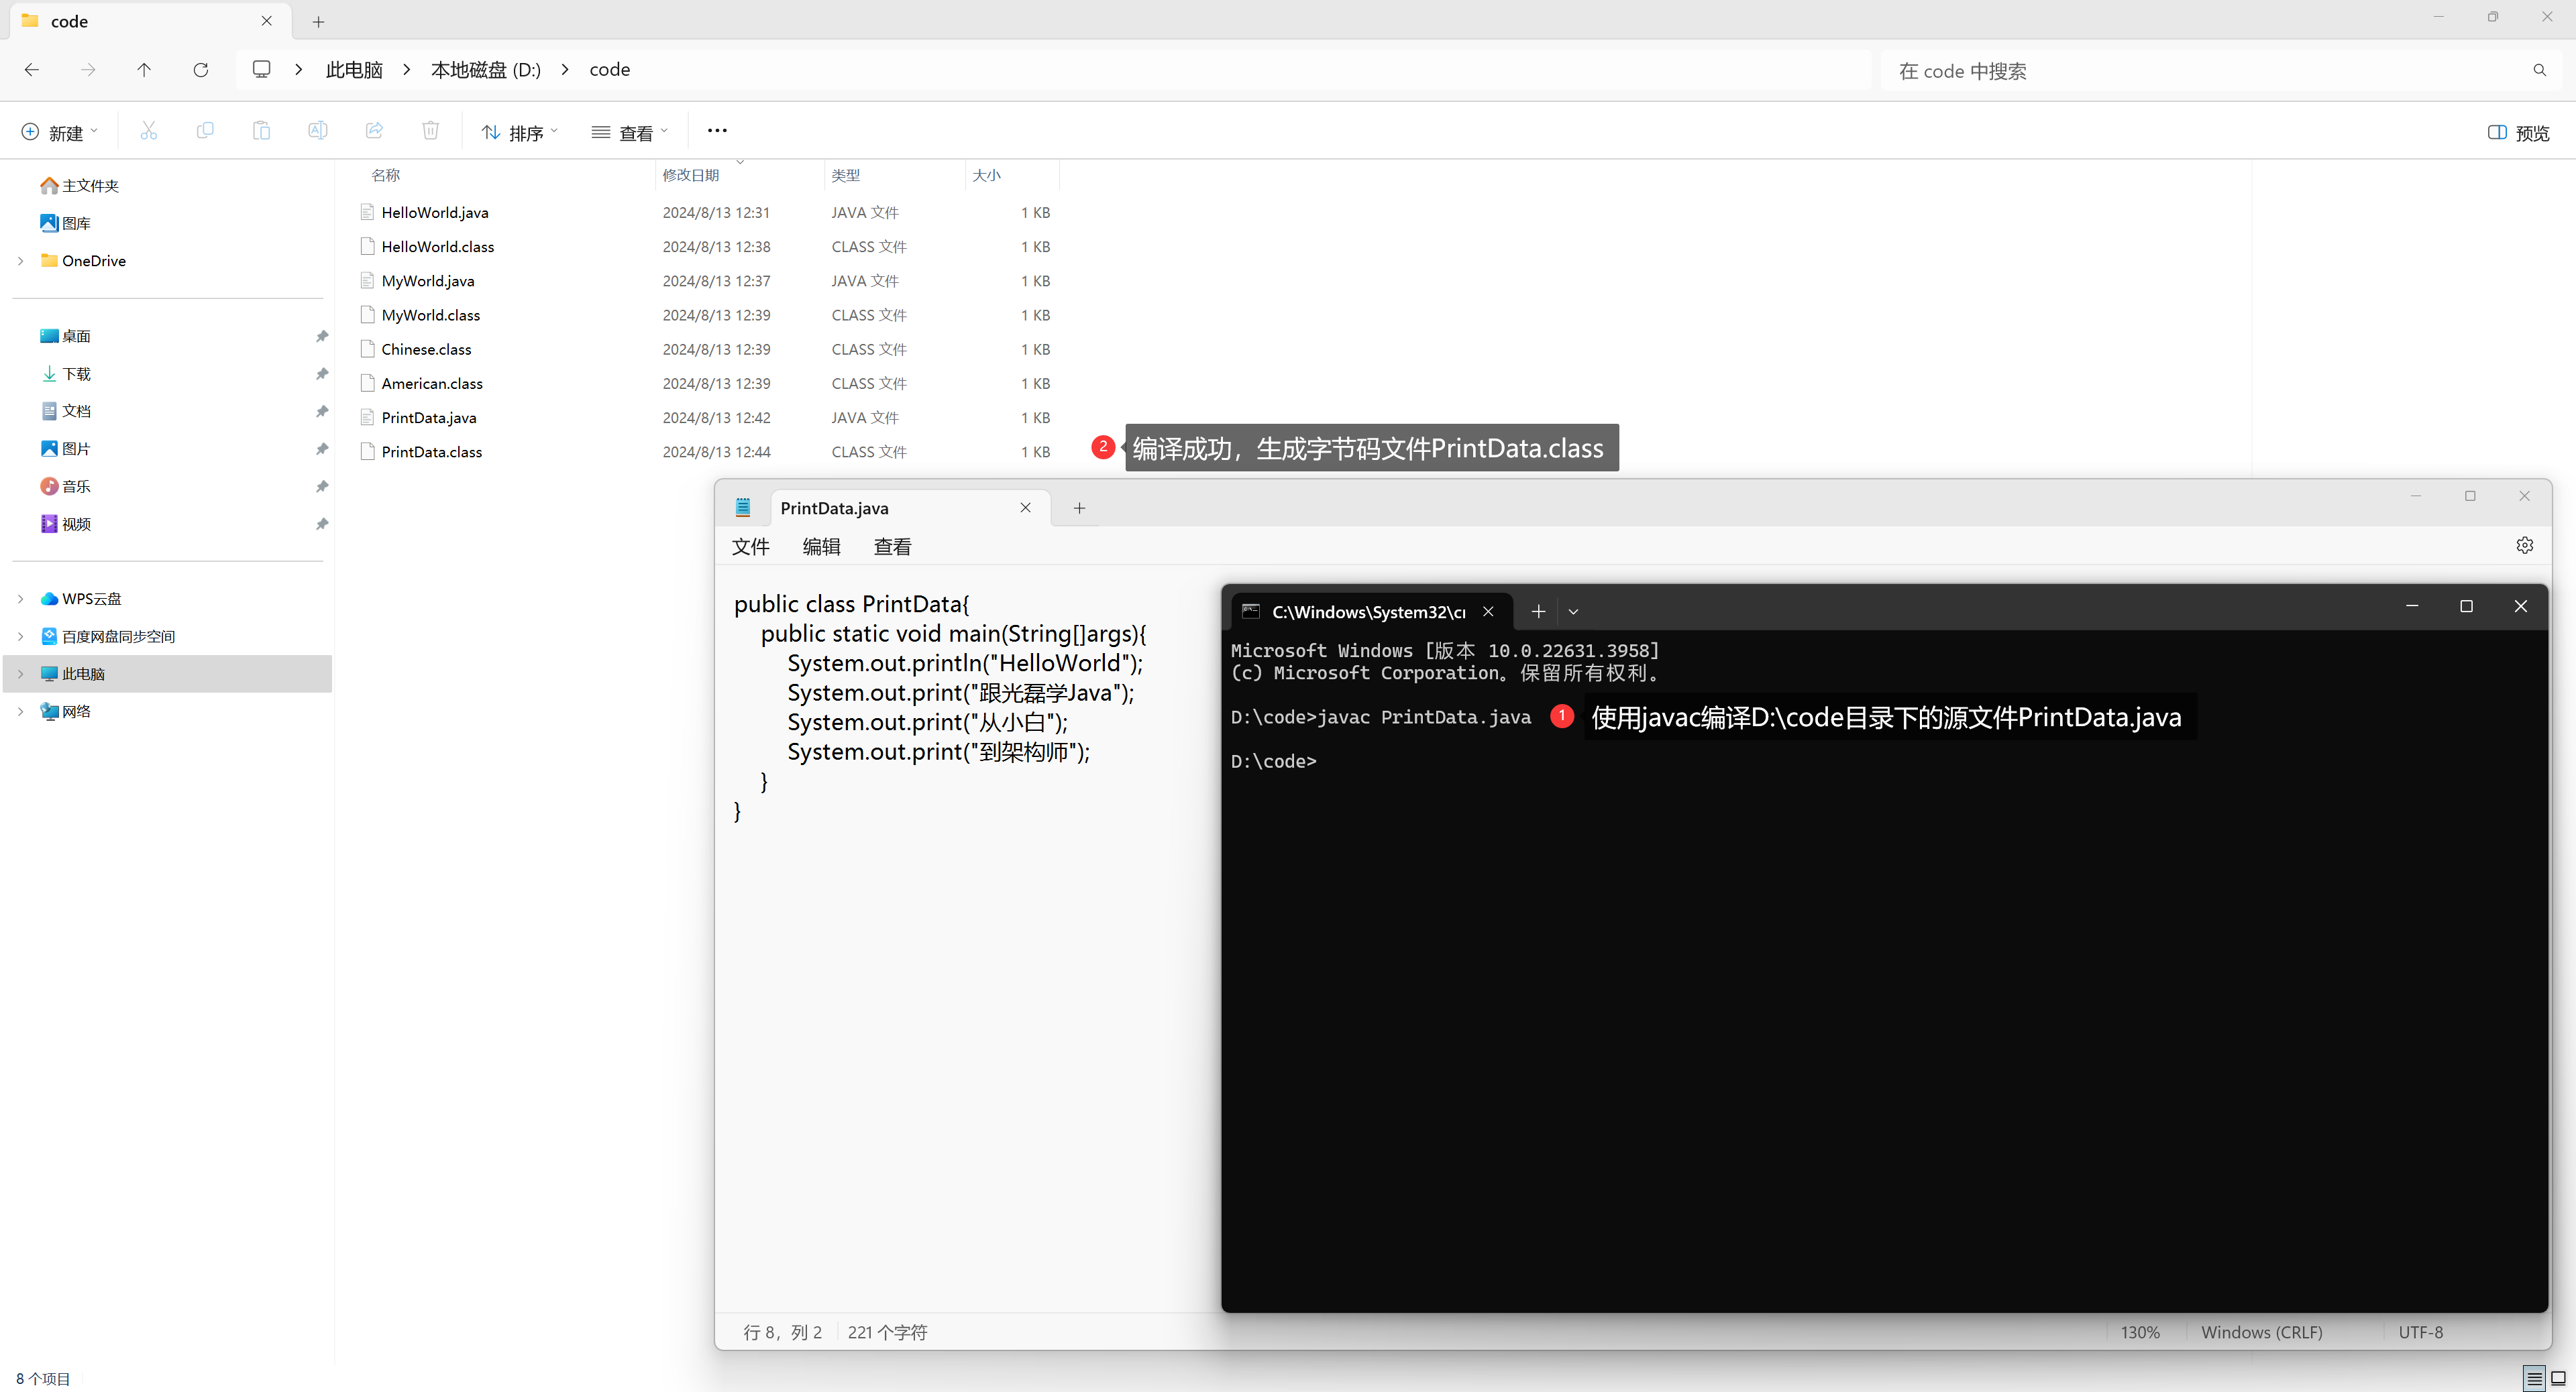Open the New item button
This screenshot has width=2576, height=1392.
59,133
